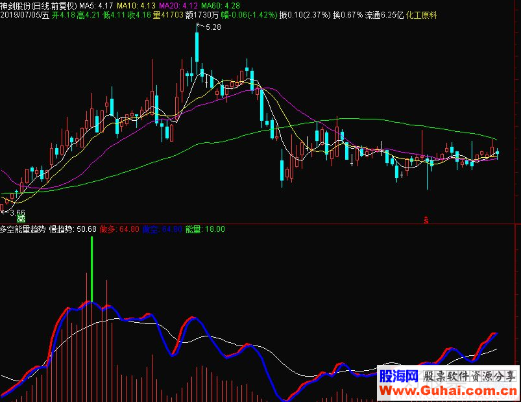Click the turnover amount 额1730万
Viewport: 521px width, 402px height.
pos(202,15)
